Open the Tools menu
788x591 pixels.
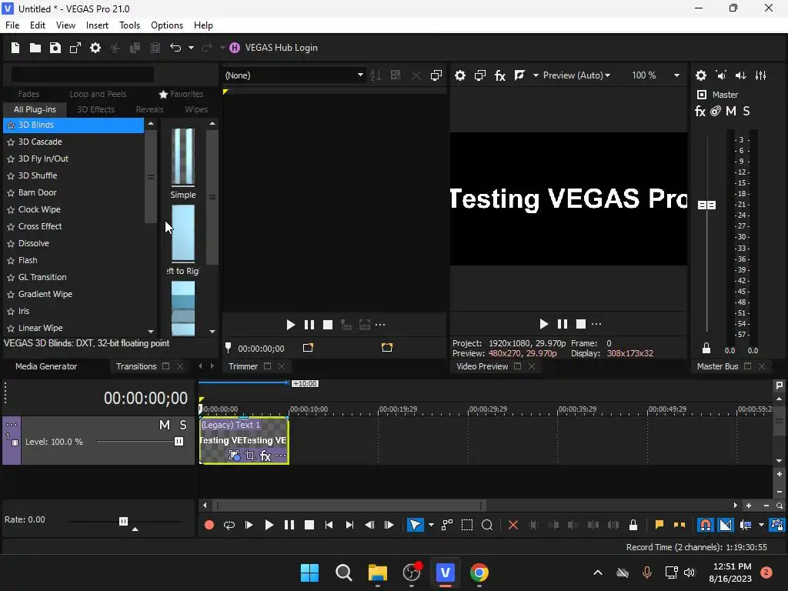[x=129, y=25]
